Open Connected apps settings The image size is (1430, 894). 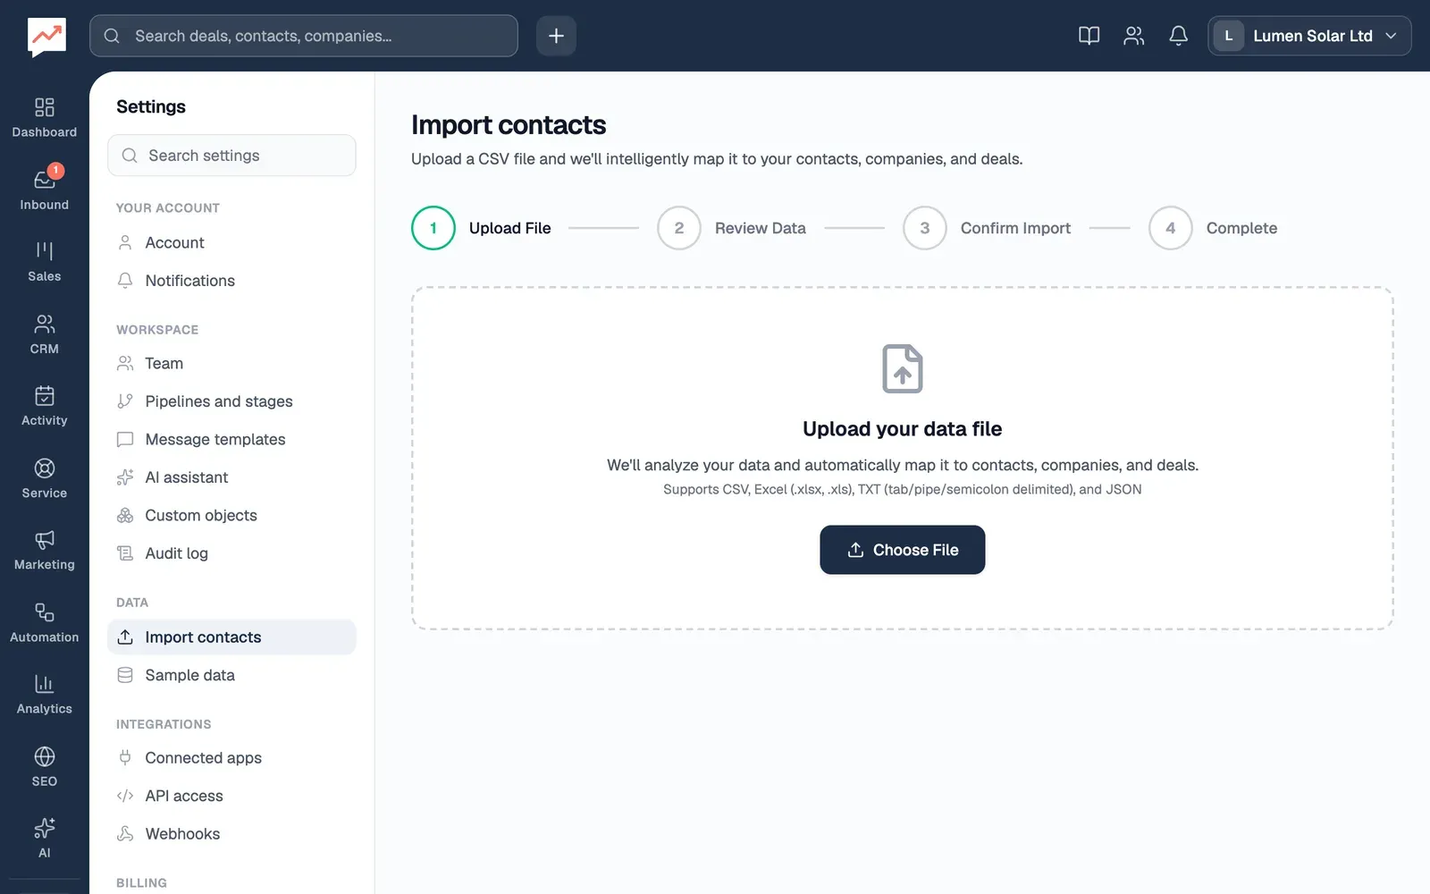tap(231, 758)
